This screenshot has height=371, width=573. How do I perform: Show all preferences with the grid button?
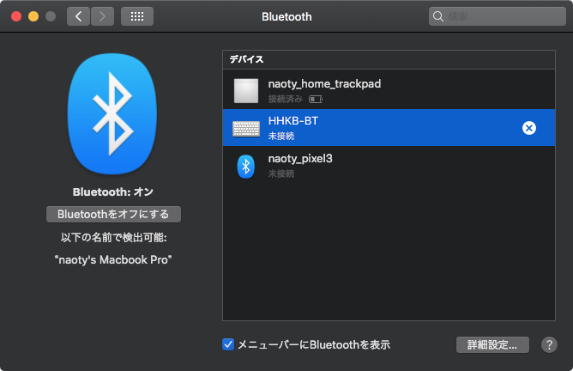pyautogui.click(x=137, y=16)
